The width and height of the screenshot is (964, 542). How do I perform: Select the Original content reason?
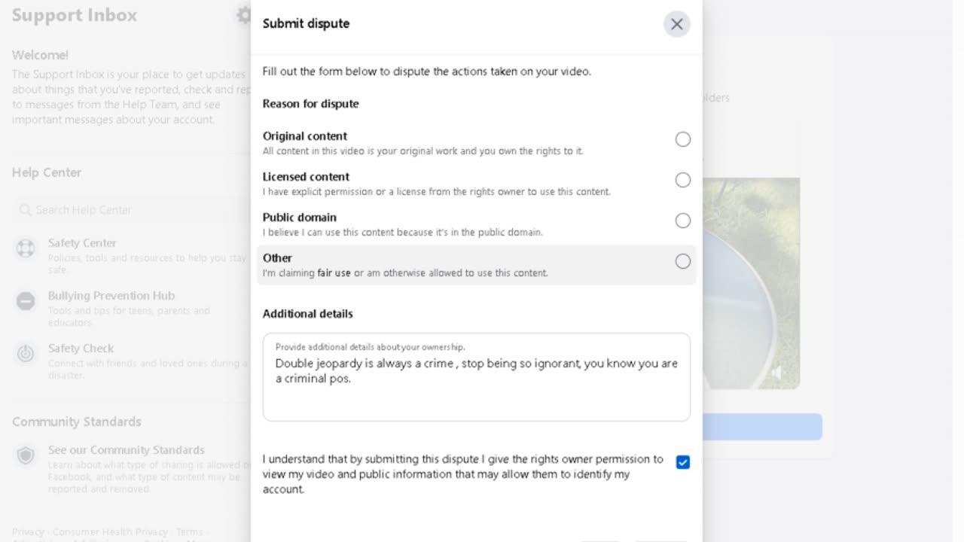[682, 139]
